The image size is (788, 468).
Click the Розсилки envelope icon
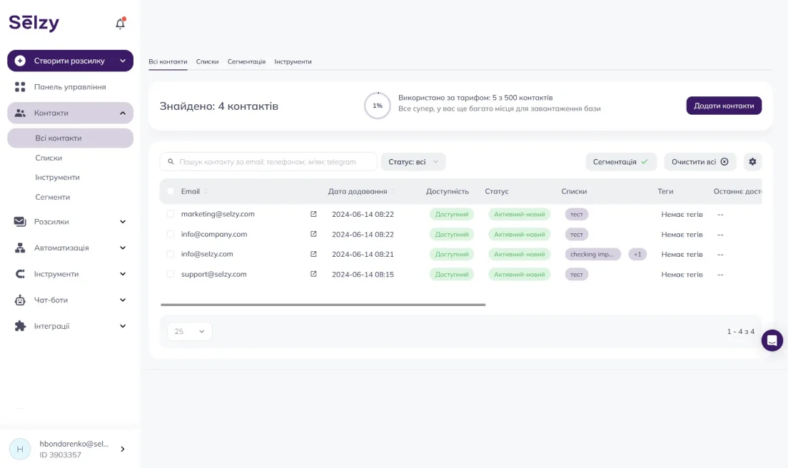tap(20, 221)
